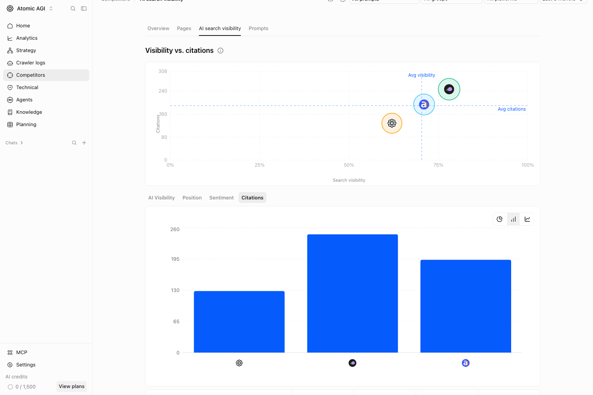This screenshot has height=395, width=593.
Task: Open the Strategy section
Action: (x=46, y=51)
